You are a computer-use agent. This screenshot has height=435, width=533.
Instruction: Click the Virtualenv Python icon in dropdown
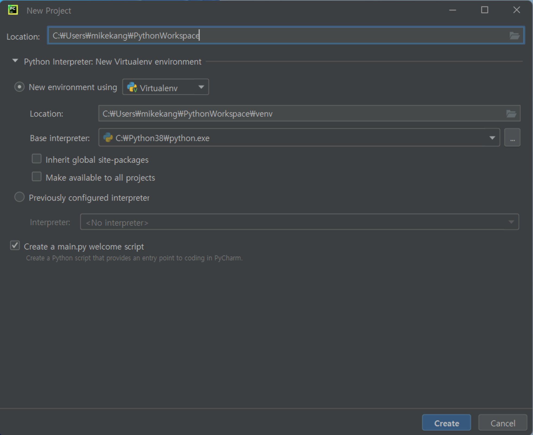[x=132, y=87]
